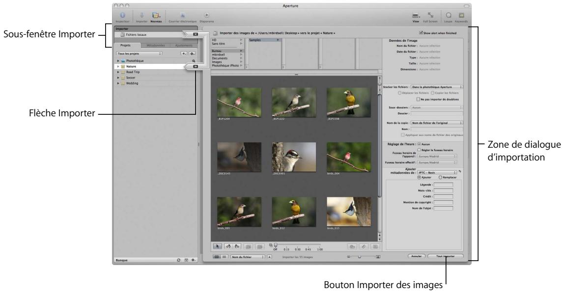
Task: Switch to the Projets tab
Action: coord(126,45)
